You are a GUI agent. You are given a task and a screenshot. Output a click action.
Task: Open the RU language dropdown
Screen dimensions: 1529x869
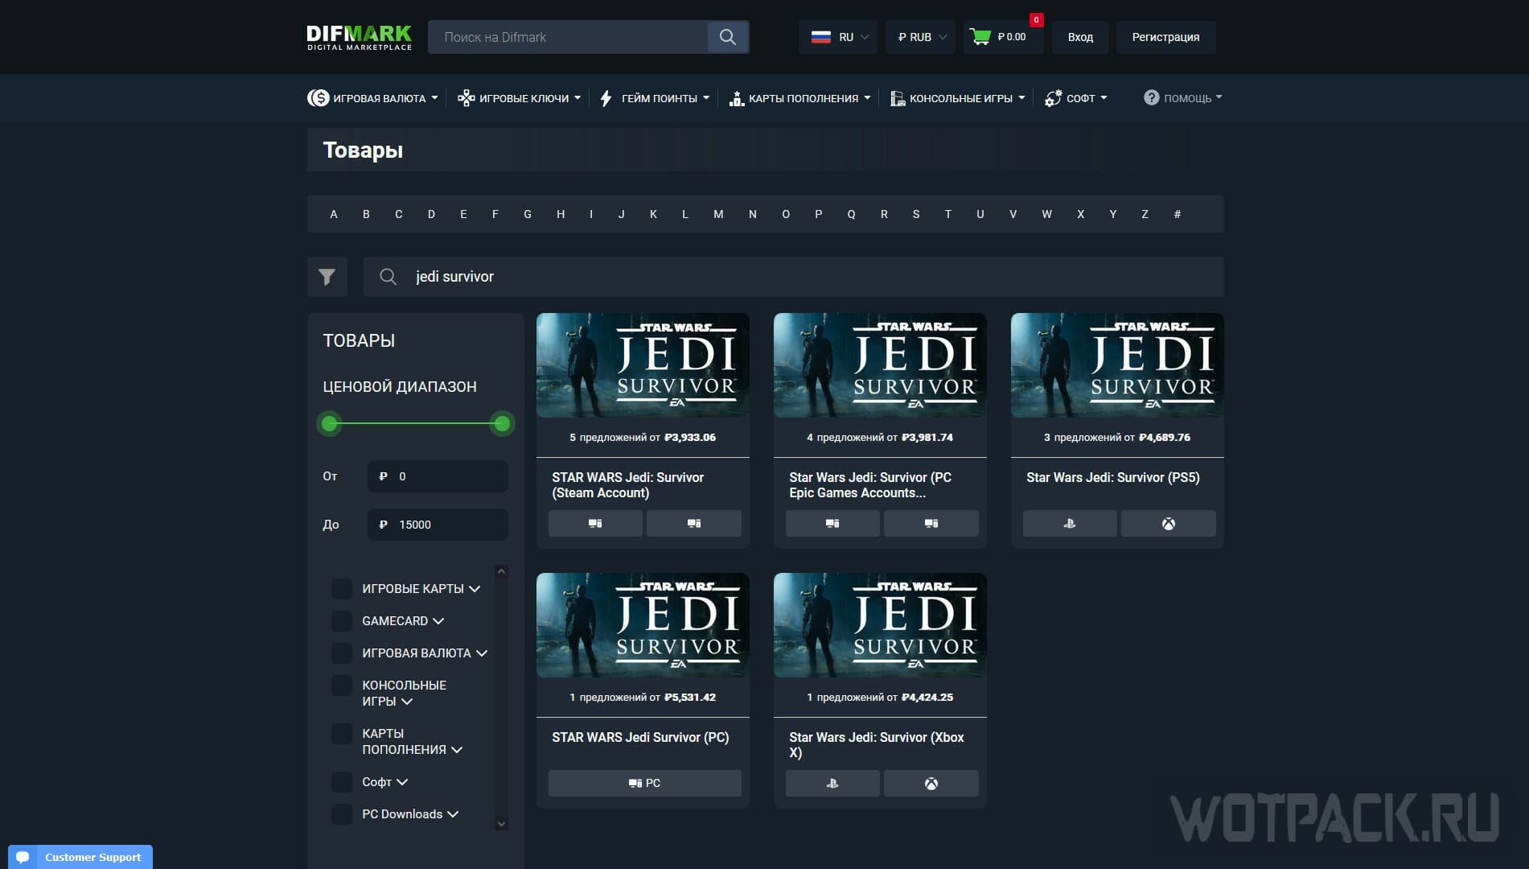[x=838, y=37]
